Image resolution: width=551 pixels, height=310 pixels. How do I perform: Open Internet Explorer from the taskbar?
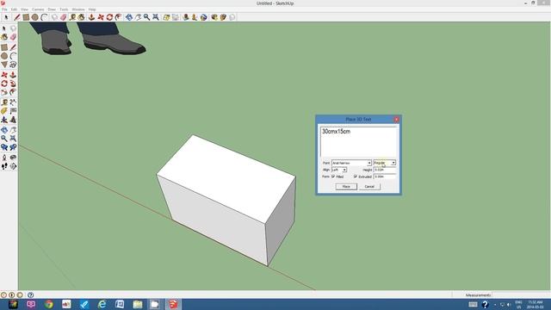point(102,304)
